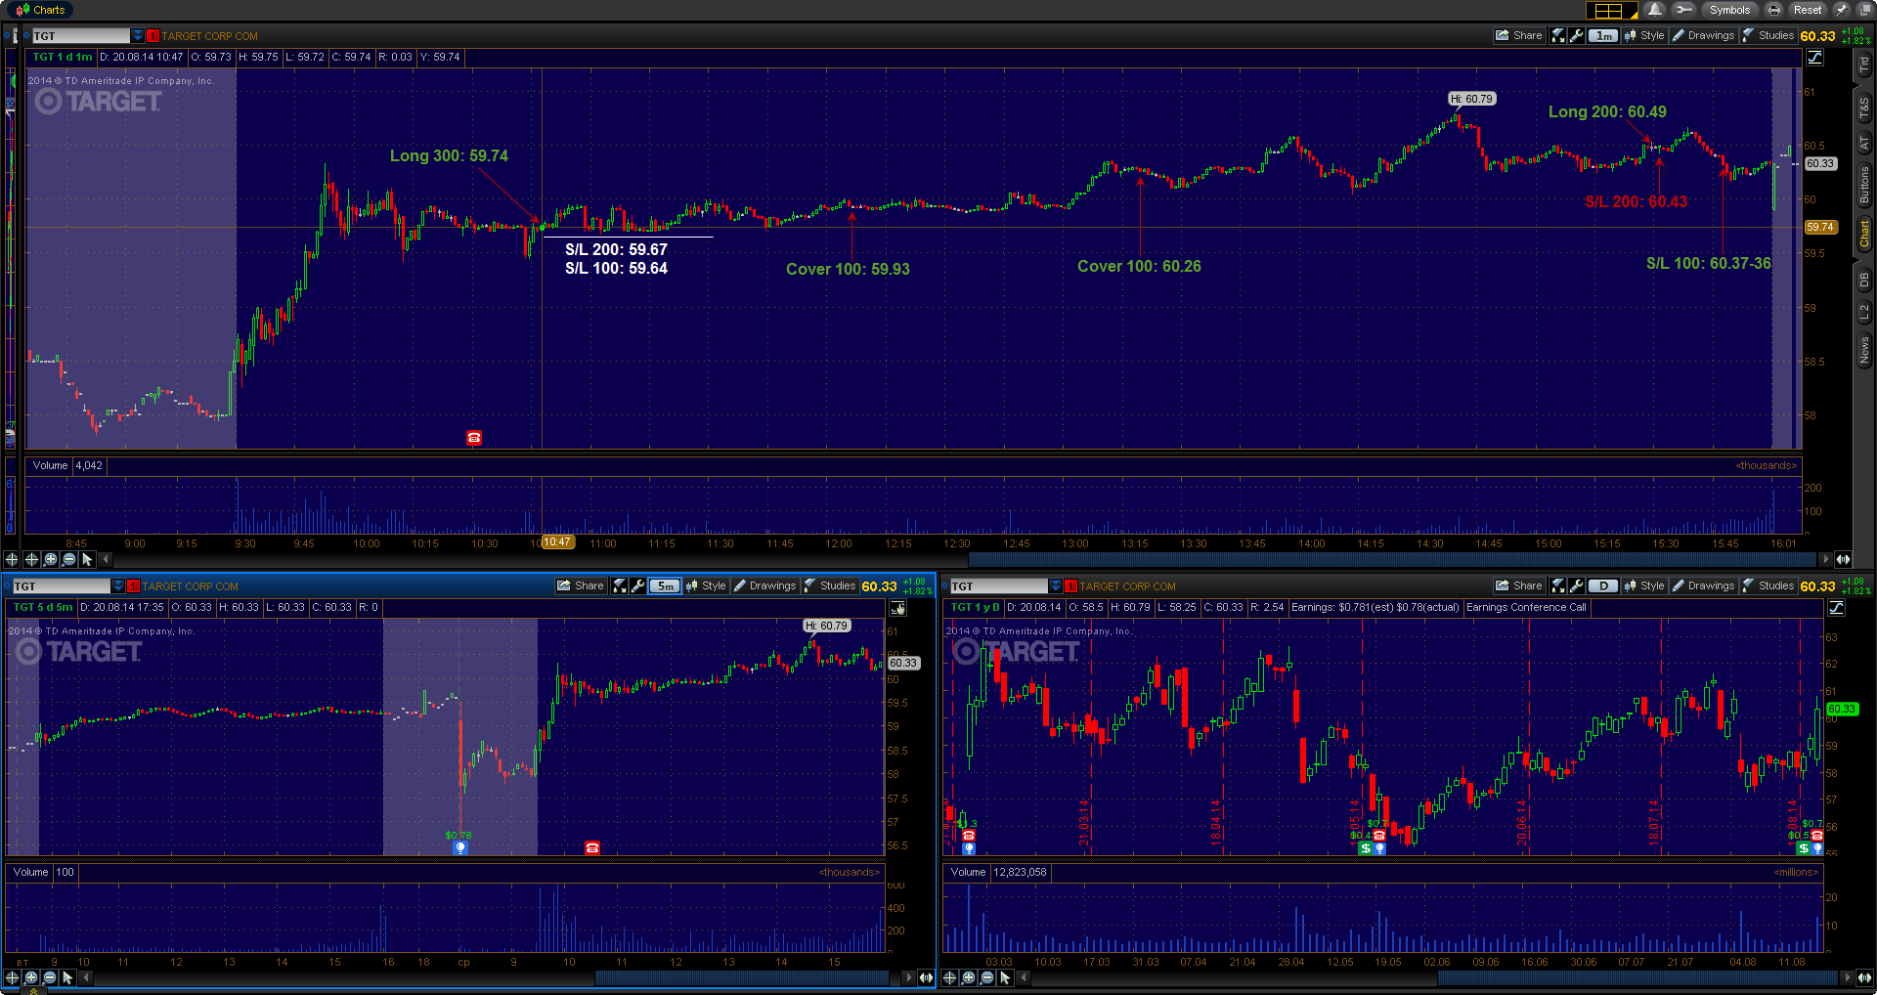
Task: Toggle the L2 side tab
Action: coord(1864,311)
